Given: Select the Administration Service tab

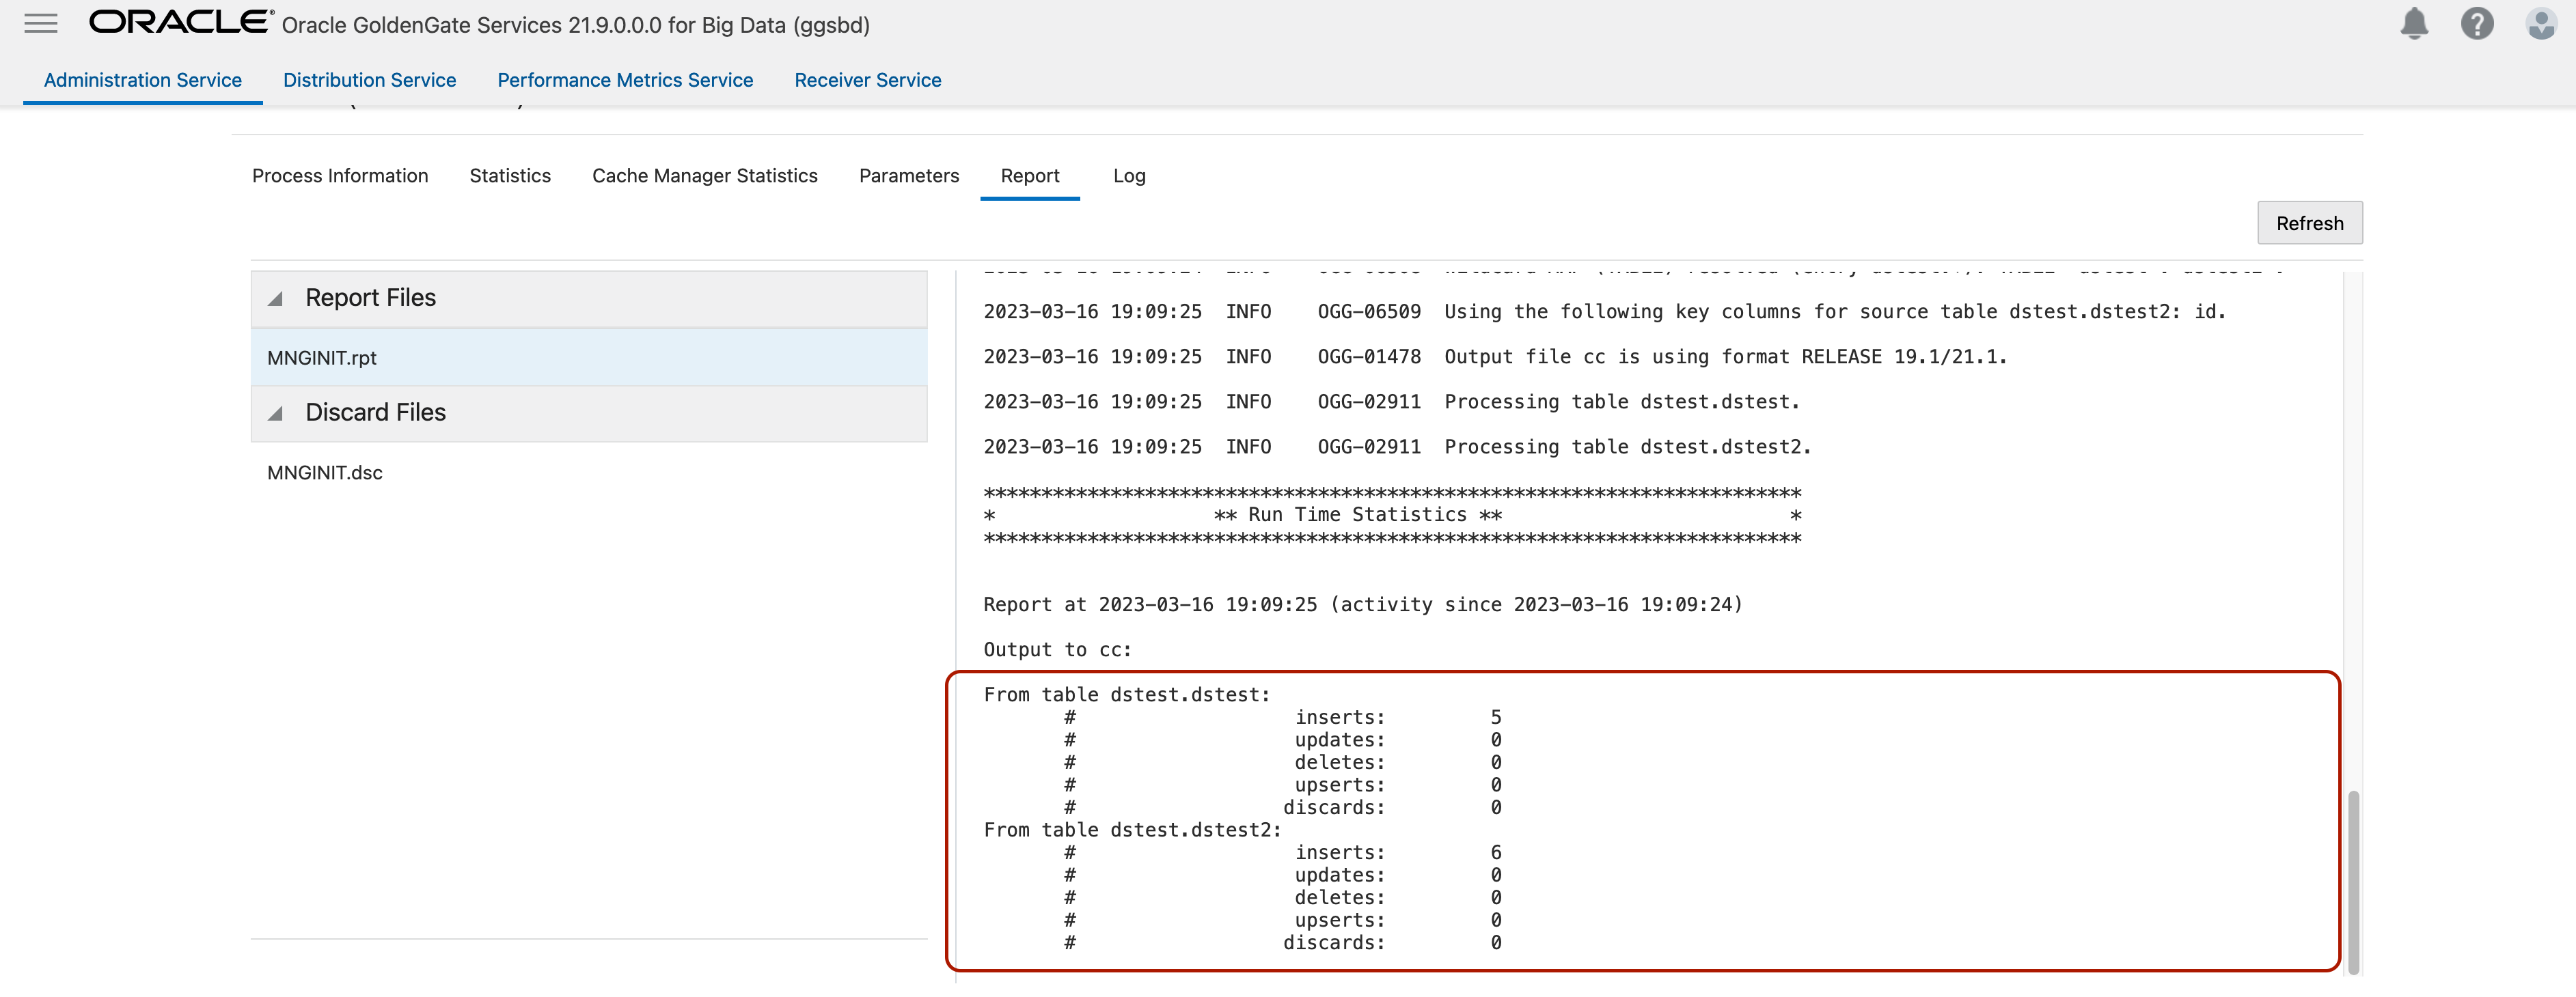Looking at the screenshot, I should [x=143, y=80].
